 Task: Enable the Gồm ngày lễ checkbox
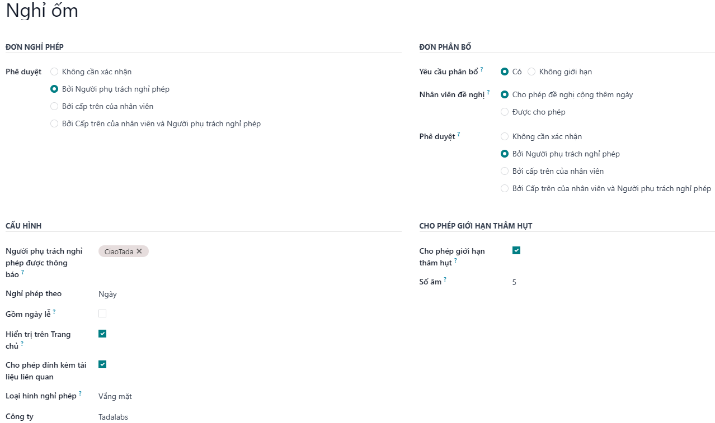pos(102,313)
